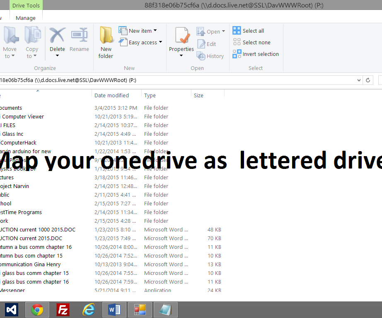Open the Easy access dropdown menu

[140, 42]
